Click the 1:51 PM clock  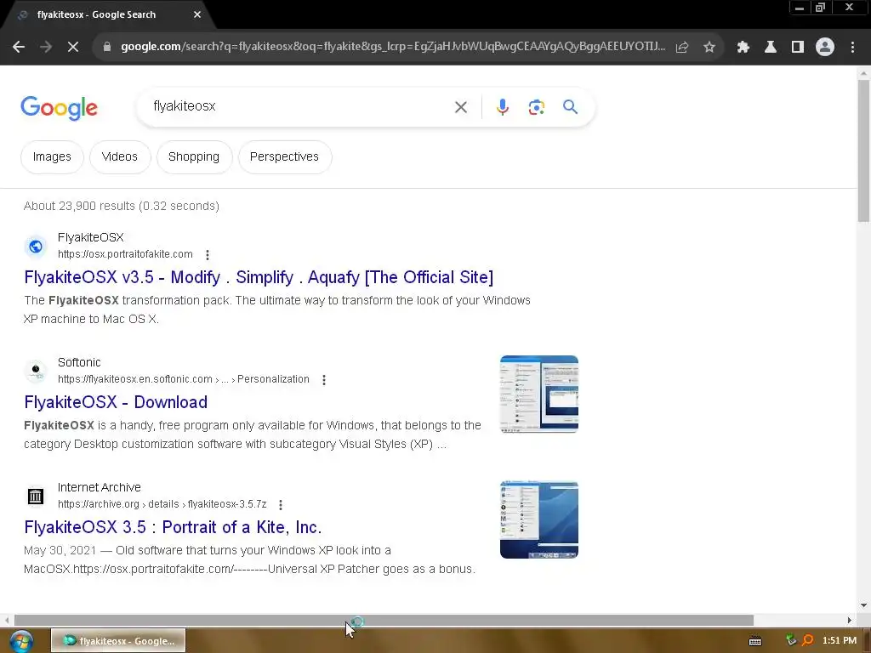tap(840, 640)
